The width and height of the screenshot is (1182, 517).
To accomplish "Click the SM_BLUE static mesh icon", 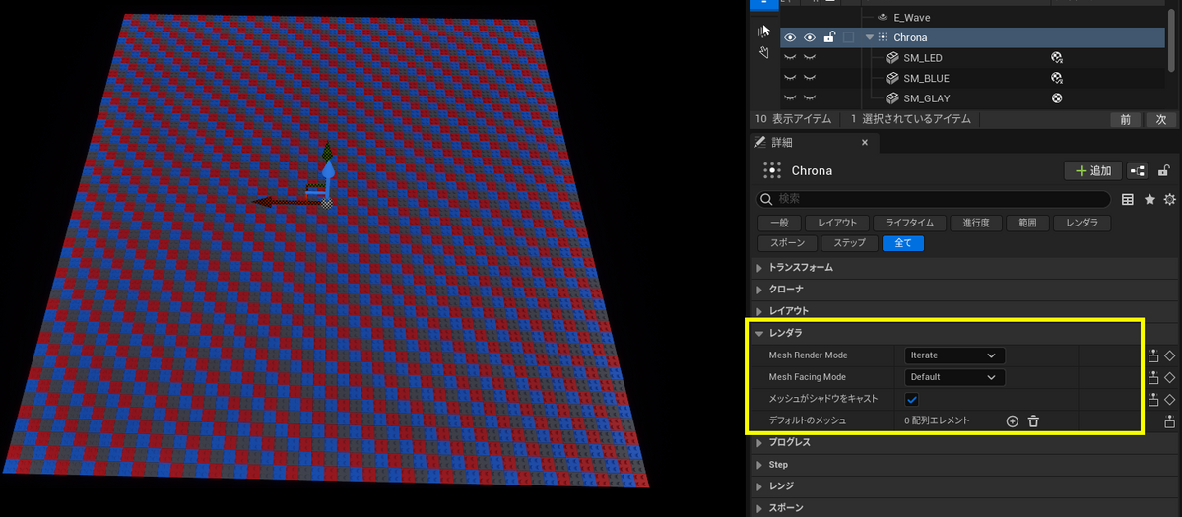I will pos(892,78).
